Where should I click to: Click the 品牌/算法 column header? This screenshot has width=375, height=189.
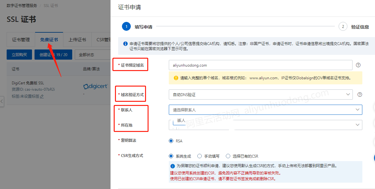pos(91,69)
